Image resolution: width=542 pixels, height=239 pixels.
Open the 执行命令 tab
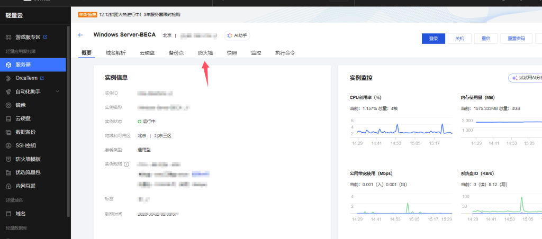(285, 53)
